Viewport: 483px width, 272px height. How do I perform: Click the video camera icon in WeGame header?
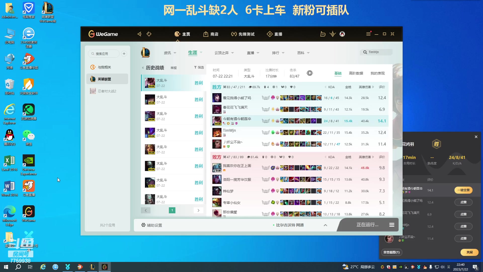pyautogui.click(x=323, y=34)
